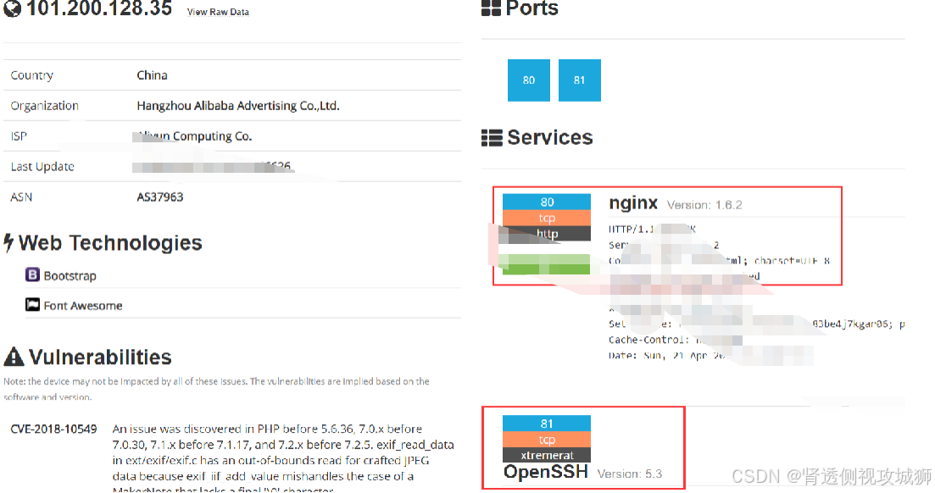Viewport: 935px width, 493px height.
Task: Open the Font Awesome technology entry
Action: point(83,306)
